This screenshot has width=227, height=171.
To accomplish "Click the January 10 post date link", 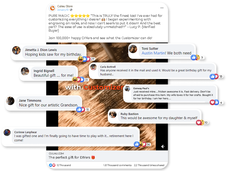I will tap(63, 10).
